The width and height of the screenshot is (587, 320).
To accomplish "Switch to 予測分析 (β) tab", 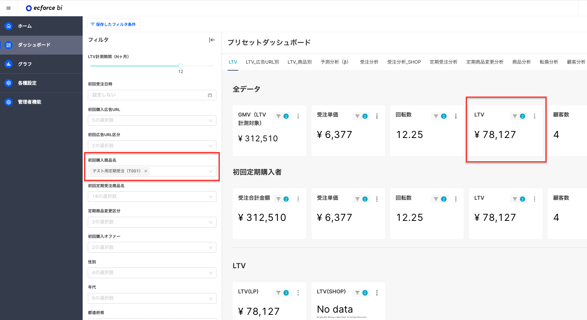I will click(x=335, y=62).
